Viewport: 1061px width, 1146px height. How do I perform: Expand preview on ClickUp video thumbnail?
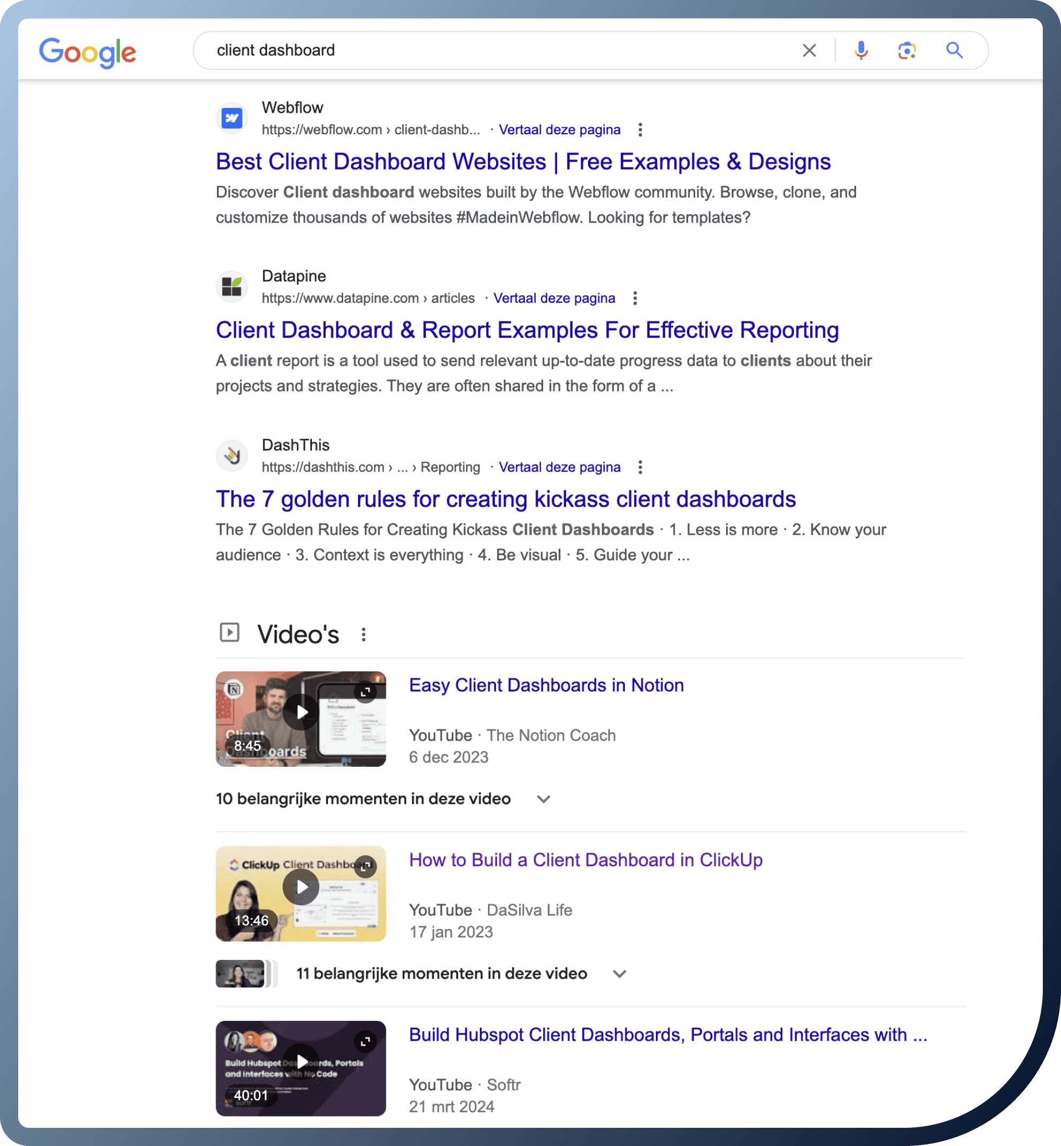point(365,866)
